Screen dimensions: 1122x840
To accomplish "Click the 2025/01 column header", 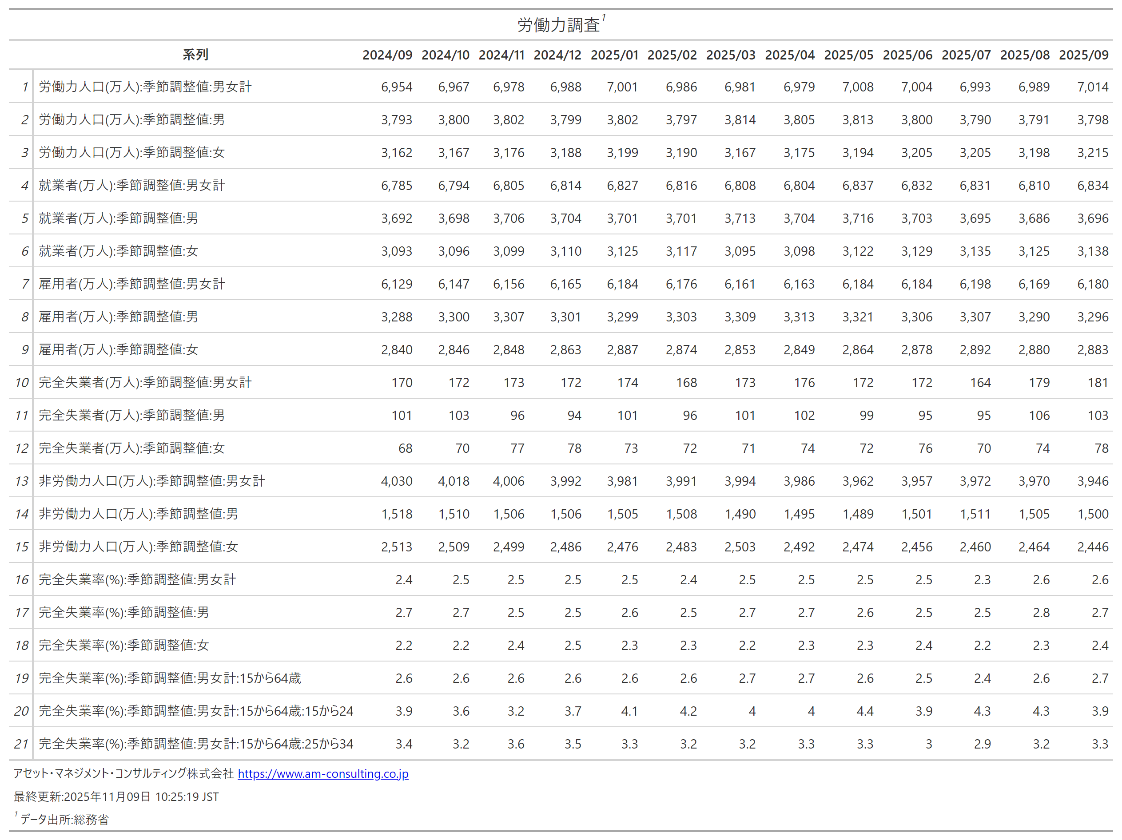I will 614,55.
